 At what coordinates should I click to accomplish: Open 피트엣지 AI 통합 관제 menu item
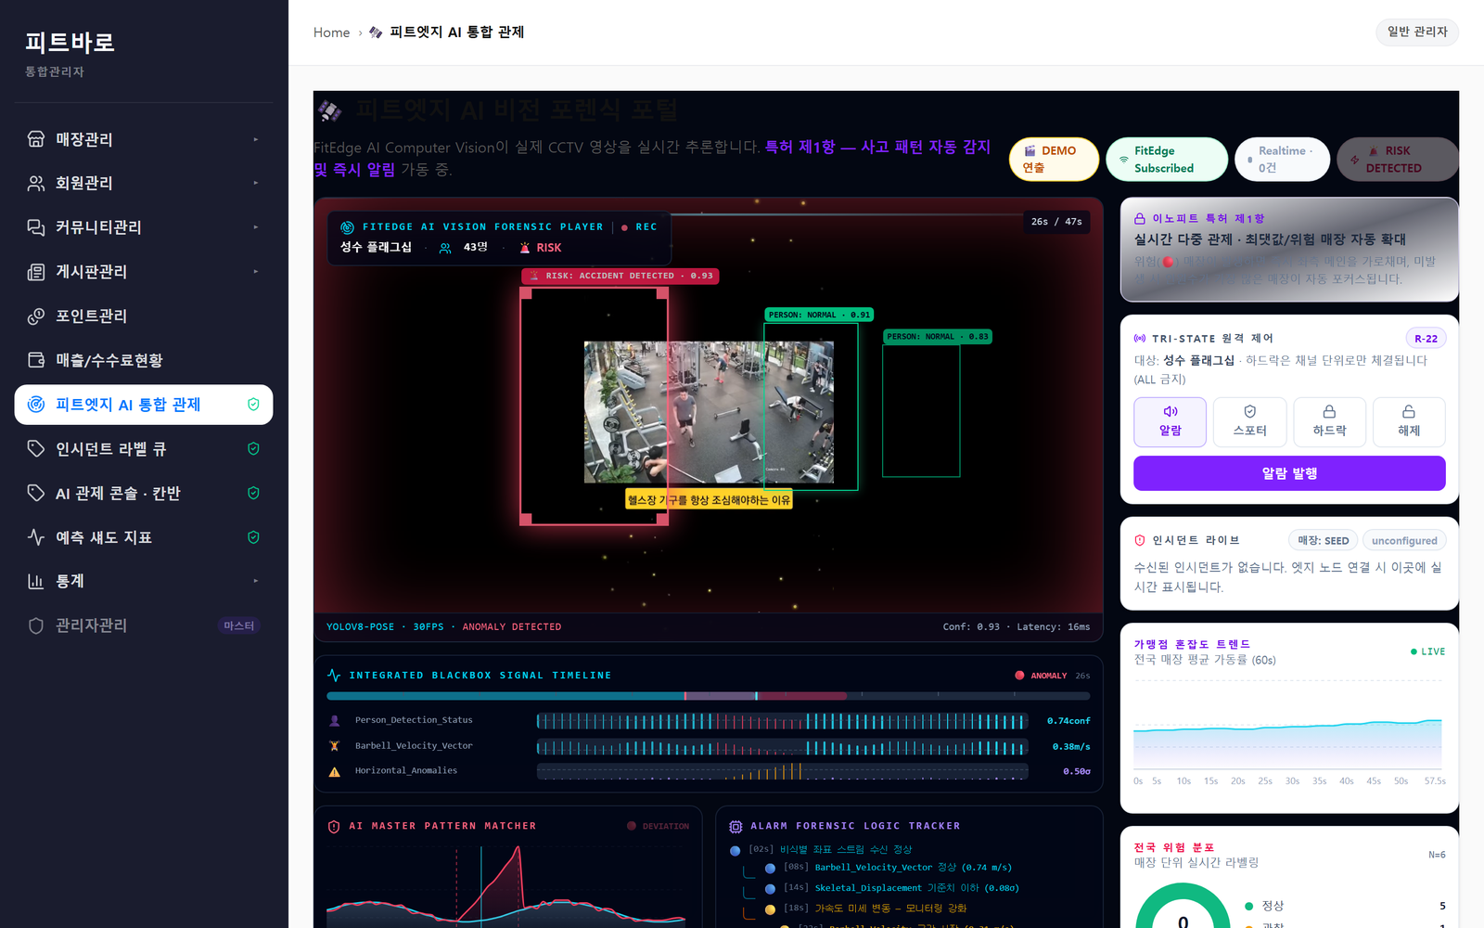[x=144, y=405]
